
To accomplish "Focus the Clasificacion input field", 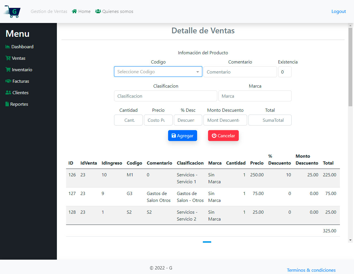I will click(166, 96).
